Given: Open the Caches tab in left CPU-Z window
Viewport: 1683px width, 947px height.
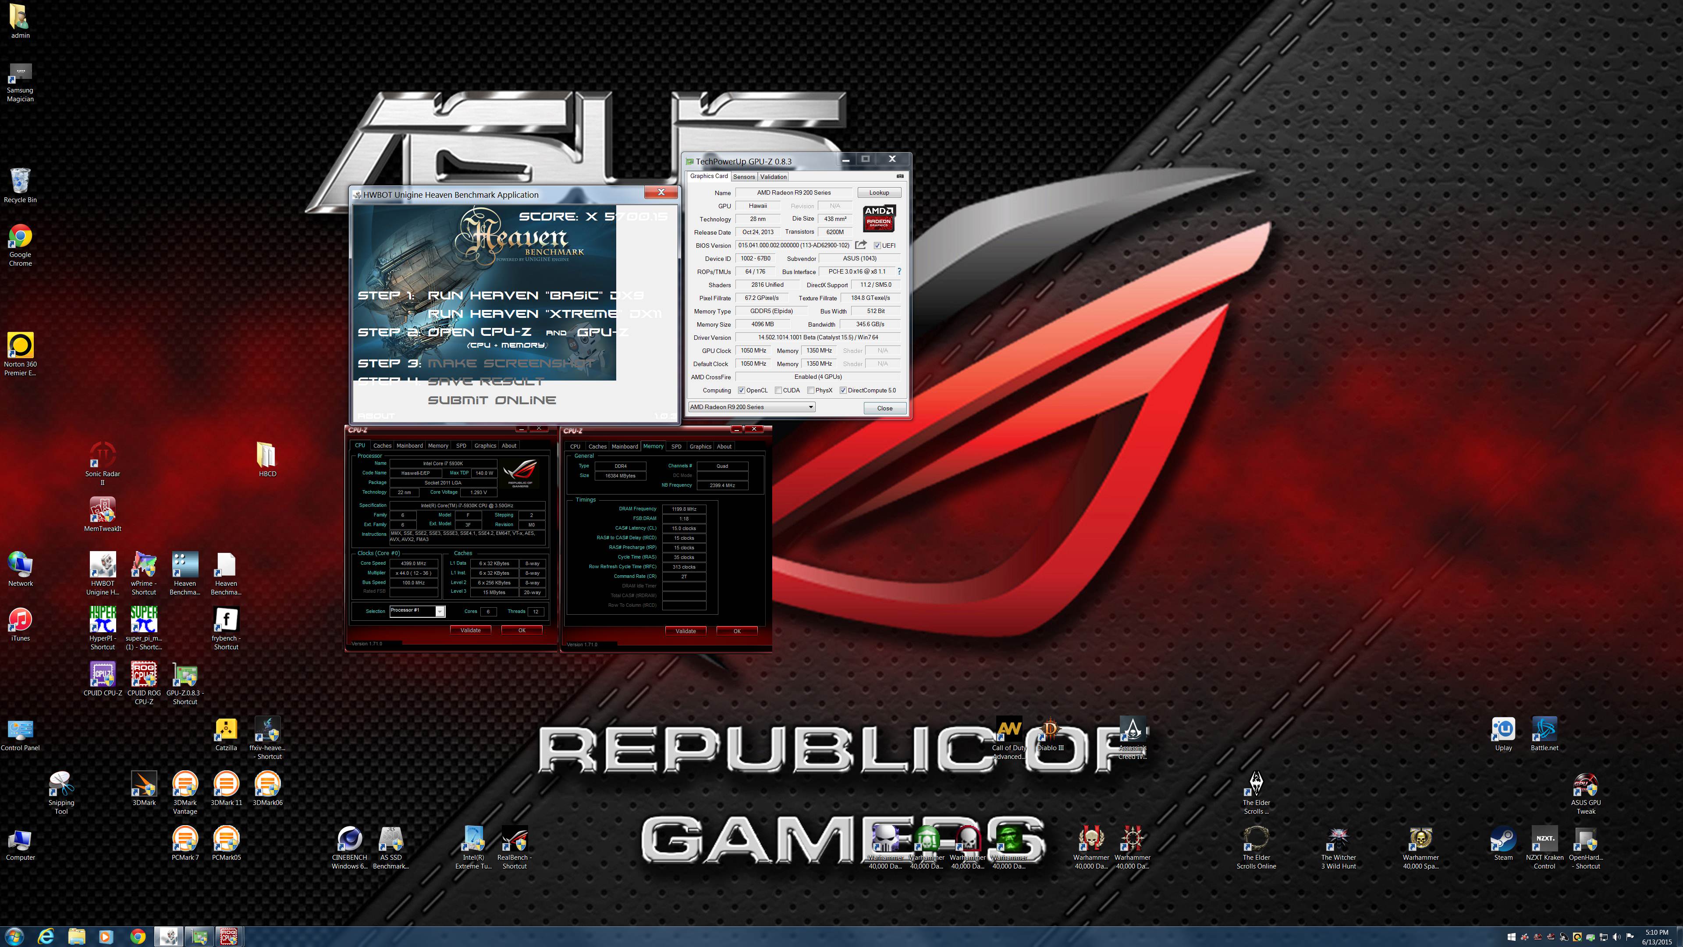Looking at the screenshot, I should pos(382,446).
